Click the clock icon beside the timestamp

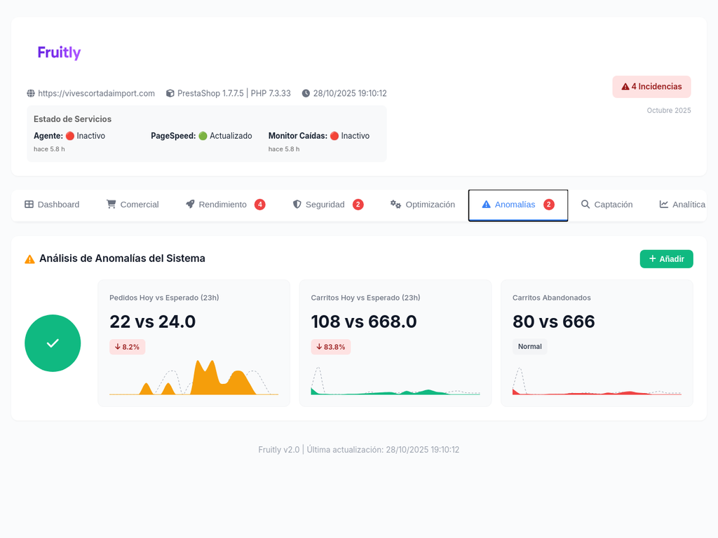tap(306, 93)
